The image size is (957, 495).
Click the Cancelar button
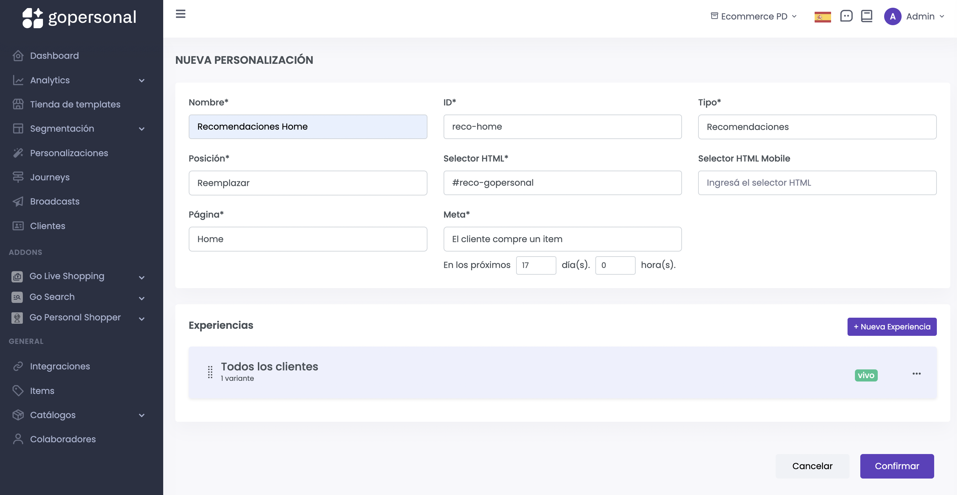[x=812, y=466]
